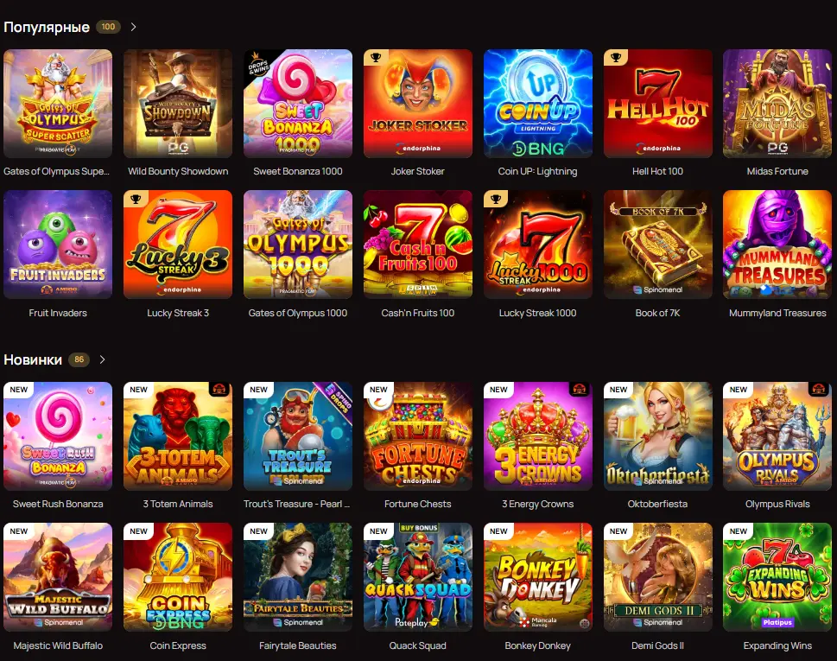Open the Популярные category heading
The height and width of the screenshot is (661, 837).
(x=47, y=27)
